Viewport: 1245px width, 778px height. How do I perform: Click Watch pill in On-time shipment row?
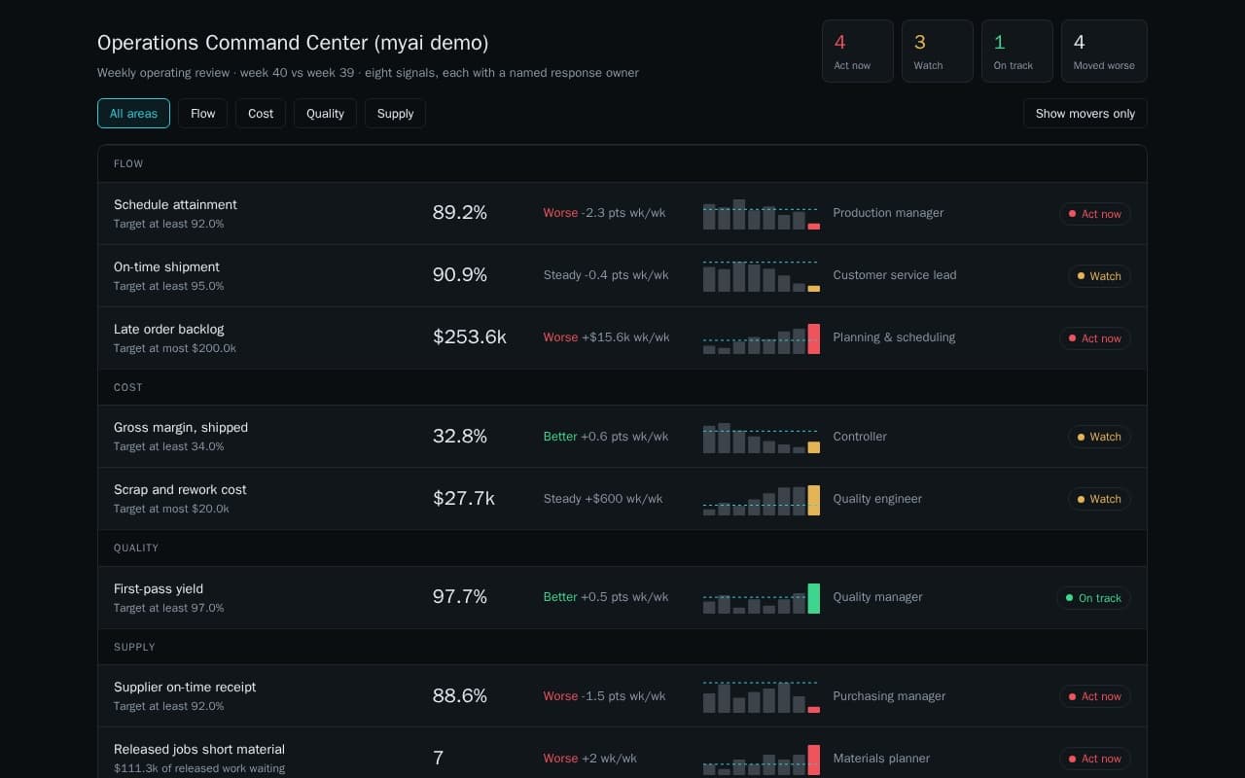pos(1099,275)
